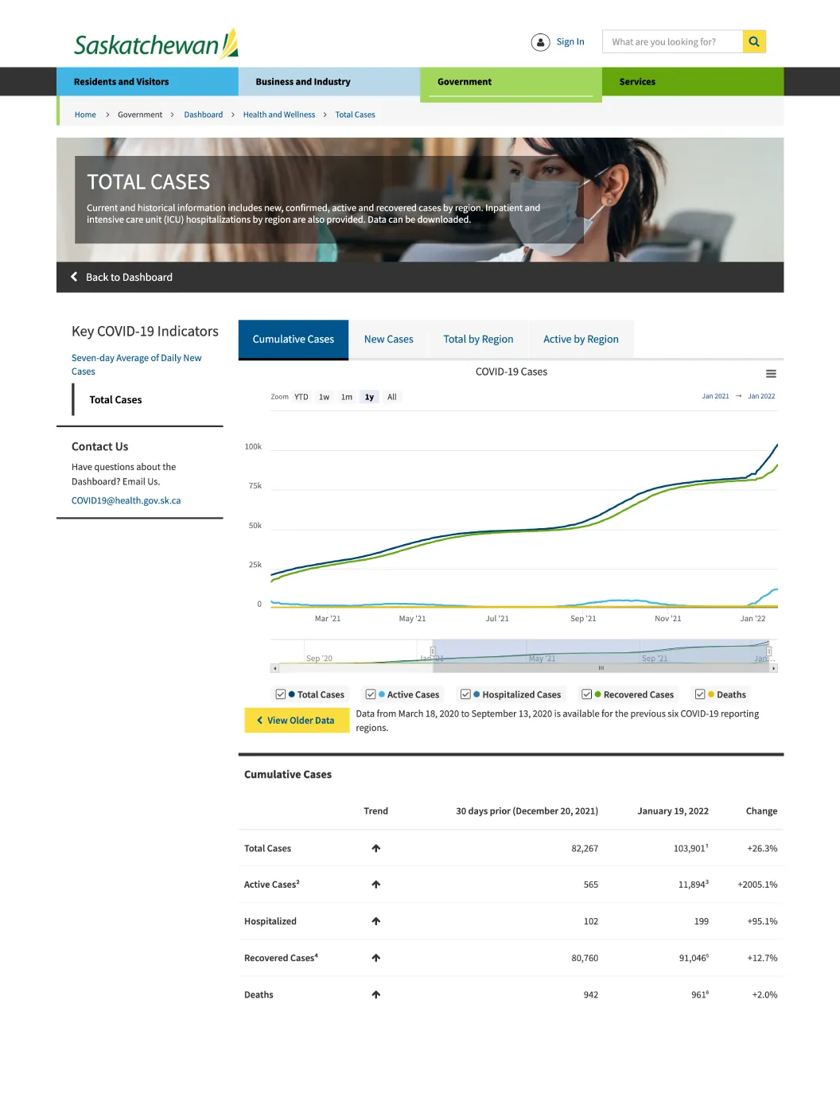Click the back chevron on Back to Dashboard

pos(74,276)
